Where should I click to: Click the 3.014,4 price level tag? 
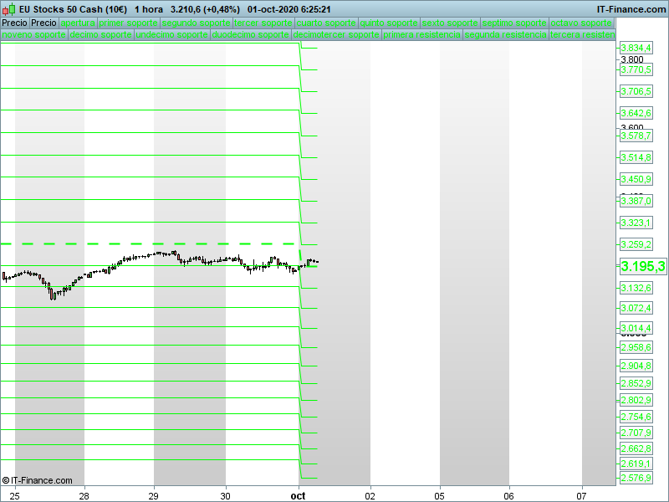pos(636,328)
